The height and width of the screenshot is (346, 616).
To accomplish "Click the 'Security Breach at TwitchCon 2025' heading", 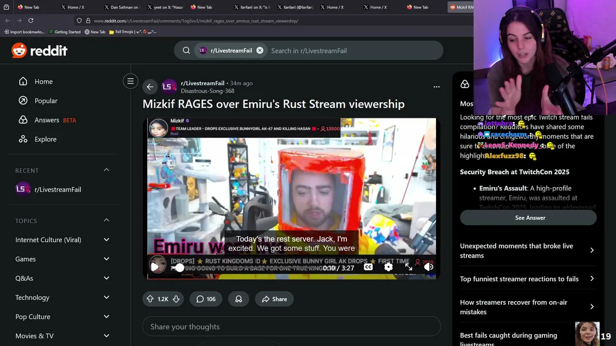I will click(514, 172).
